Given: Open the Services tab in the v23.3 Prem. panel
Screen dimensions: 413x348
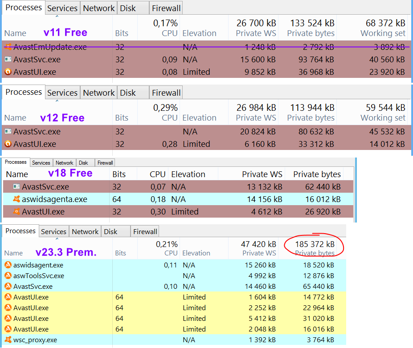Looking at the screenshot, I should click(x=54, y=231).
